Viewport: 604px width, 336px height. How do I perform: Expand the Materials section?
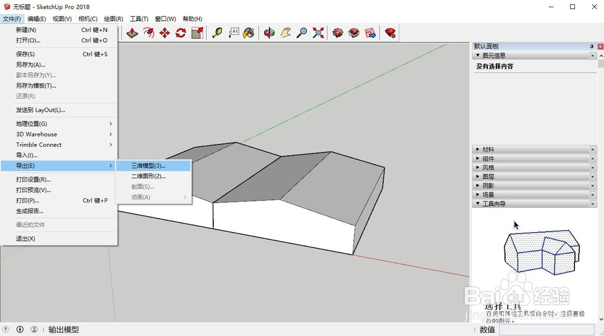click(478, 149)
